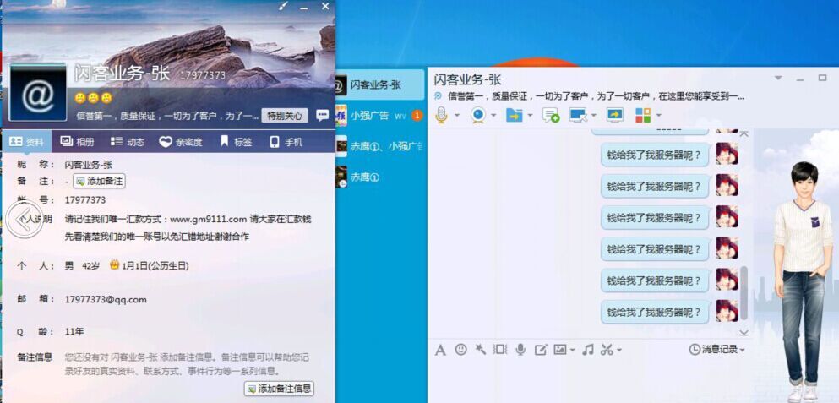The height and width of the screenshot is (403, 839).
Task: Open the file transfer dropdown arrow
Action: 531,115
